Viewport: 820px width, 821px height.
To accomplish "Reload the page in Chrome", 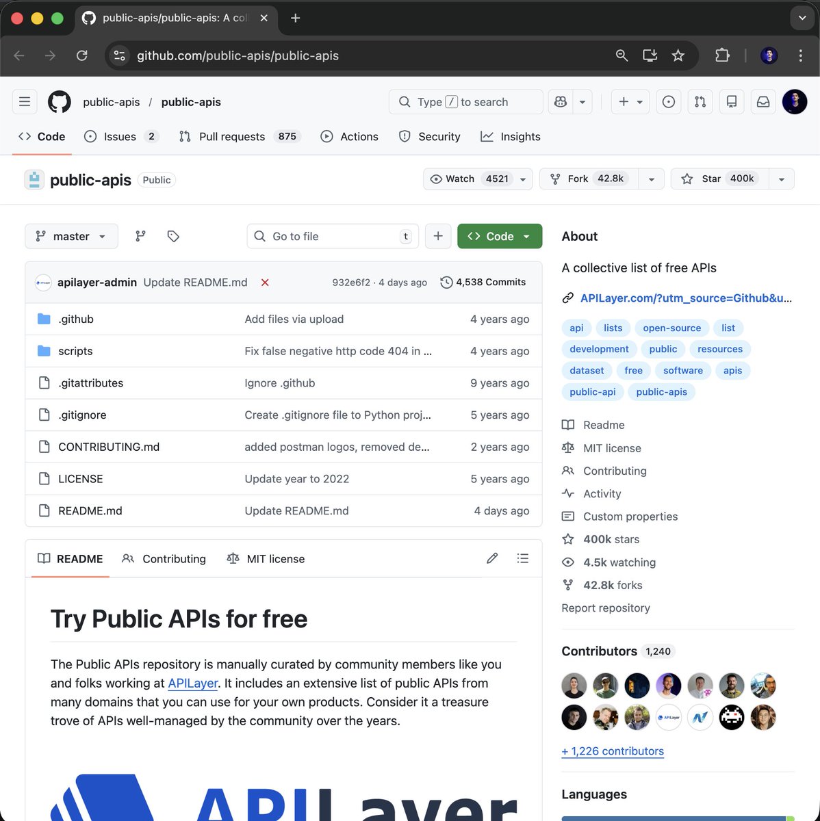I will [x=81, y=55].
